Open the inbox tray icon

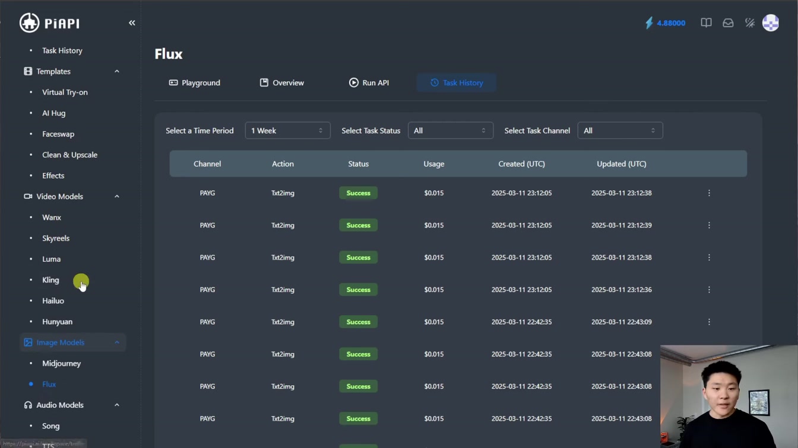728,23
